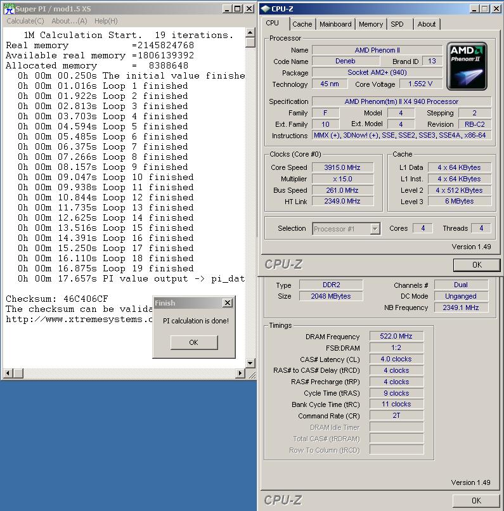This screenshot has height=511, width=504.
Task: Click the Core Voltage value 1.552 V
Action: [x=420, y=84]
